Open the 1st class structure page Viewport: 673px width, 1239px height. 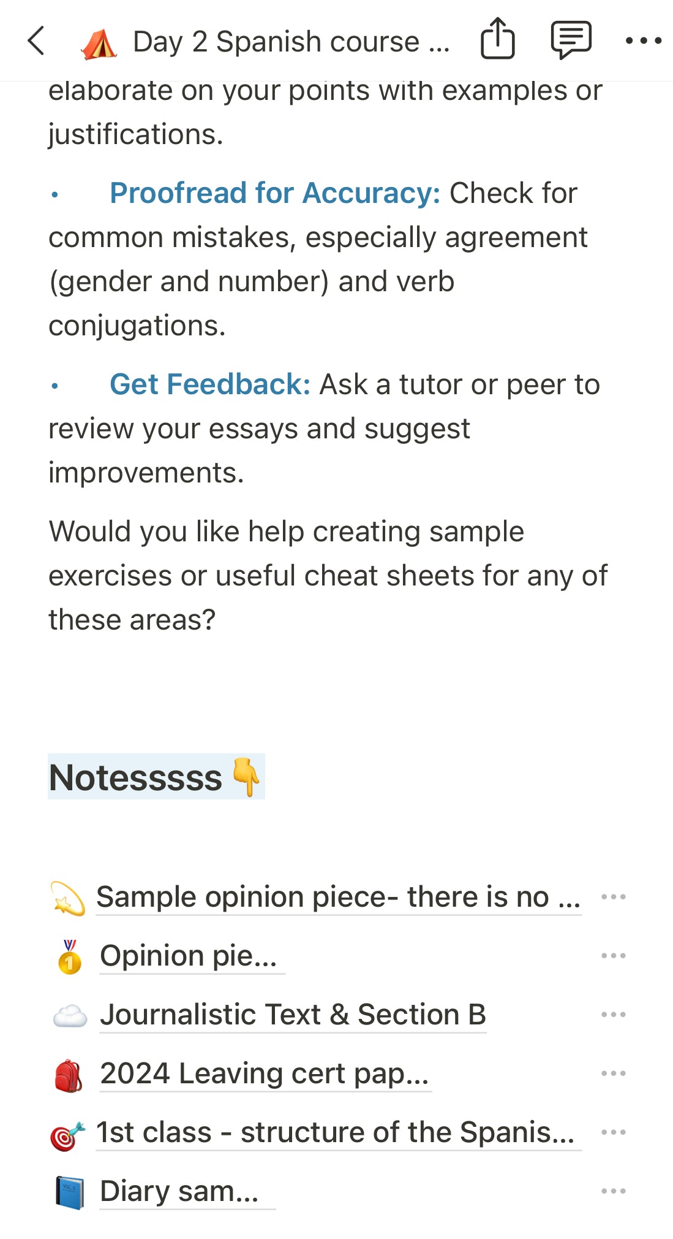(x=336, y=1132)
